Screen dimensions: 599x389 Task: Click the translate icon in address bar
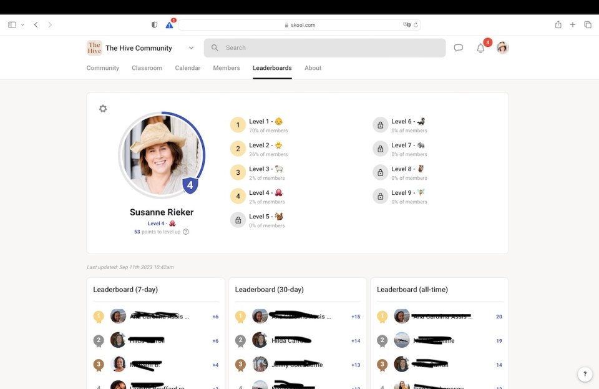coord(406,25)
